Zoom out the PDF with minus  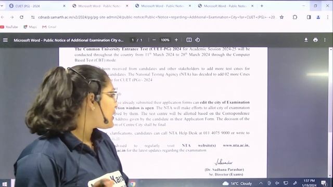[x=154, y=40]
